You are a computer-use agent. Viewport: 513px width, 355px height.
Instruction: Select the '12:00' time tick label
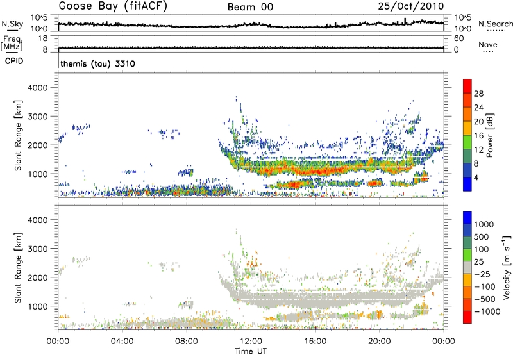pyautogui.click(x=251, y=342)
